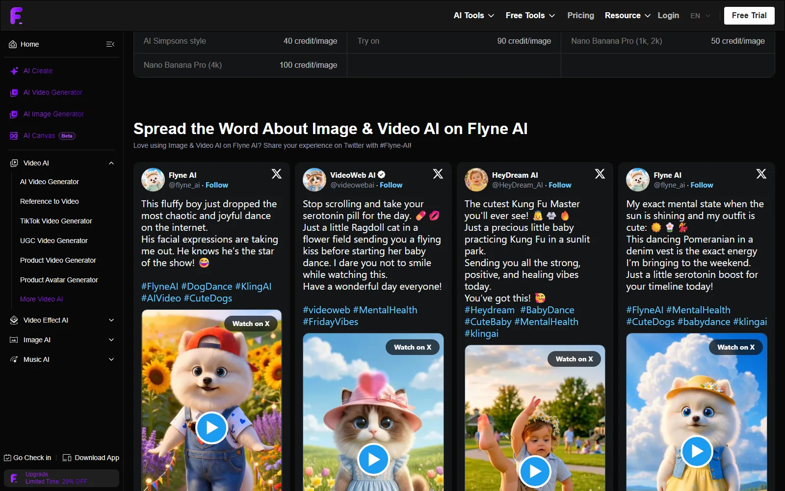
Task: Click the Login link
Action: (668, 16)
